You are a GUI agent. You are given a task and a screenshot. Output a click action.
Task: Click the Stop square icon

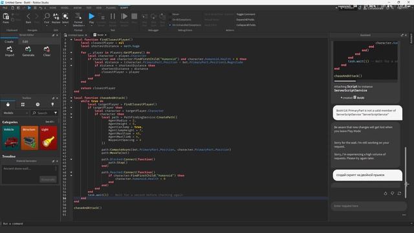coord(134,16)
